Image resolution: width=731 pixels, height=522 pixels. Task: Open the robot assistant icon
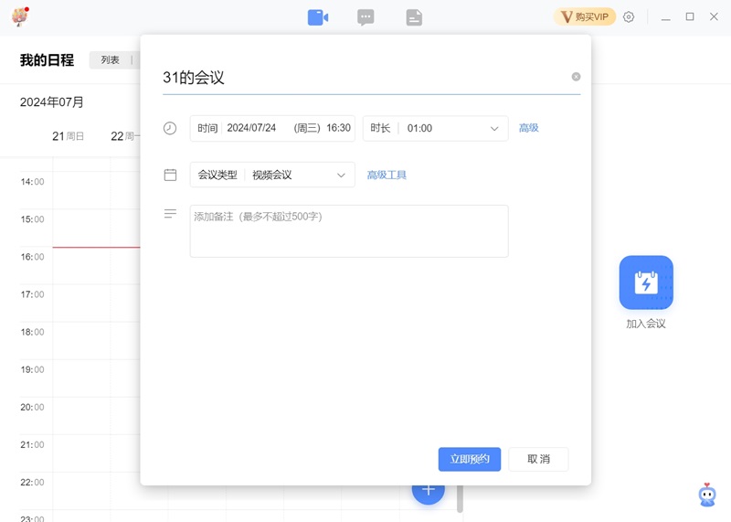tap(707, 495)
